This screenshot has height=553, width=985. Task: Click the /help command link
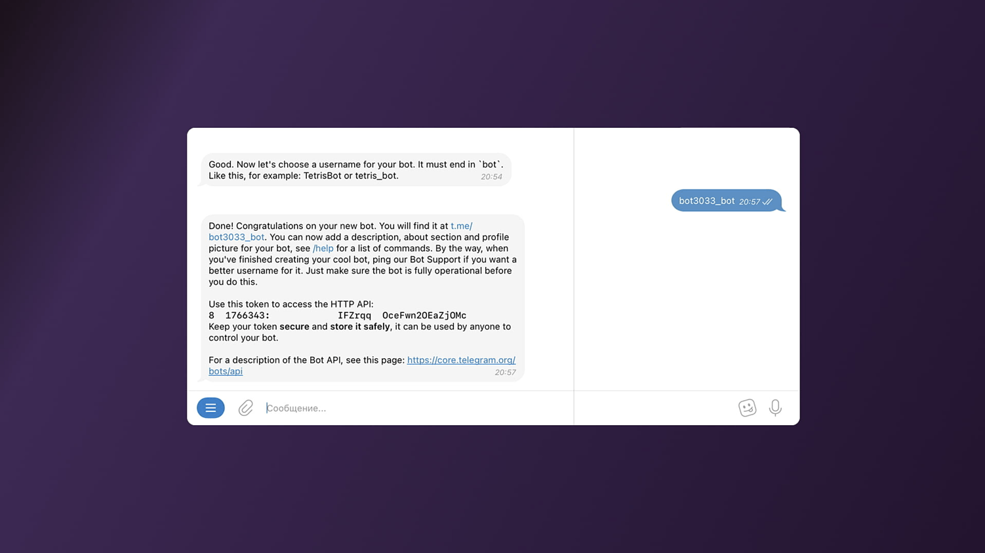(x=323, y=249)
